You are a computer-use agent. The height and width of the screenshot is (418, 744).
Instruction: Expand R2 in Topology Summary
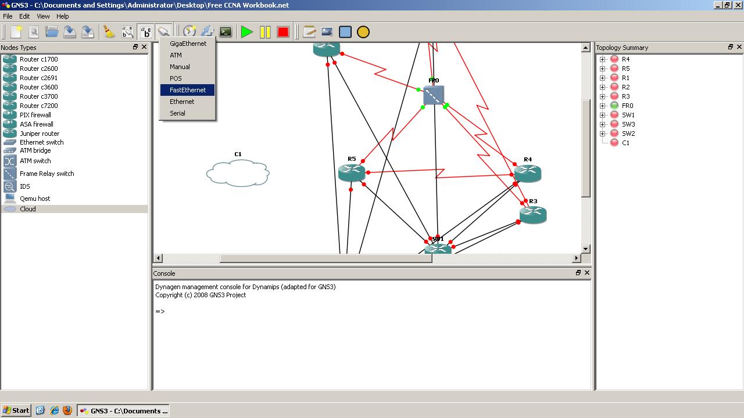click(x=603, y=87)
